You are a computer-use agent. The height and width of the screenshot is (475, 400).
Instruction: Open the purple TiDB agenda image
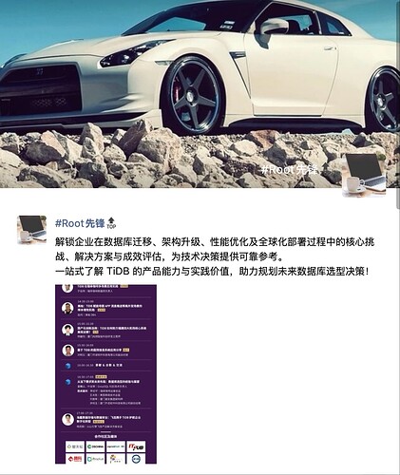click(x=105, y=374)
